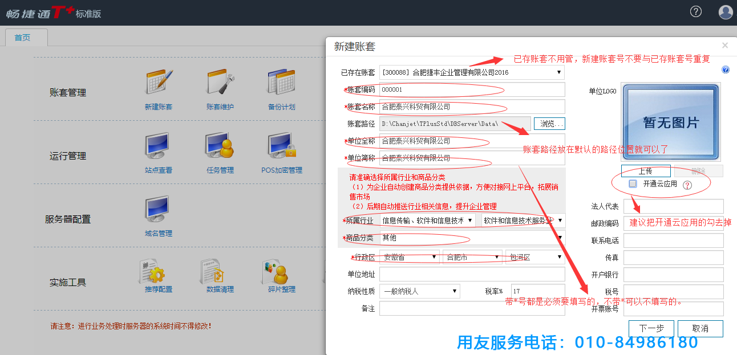Click the 传真 input field

click(x=674, y=258)
